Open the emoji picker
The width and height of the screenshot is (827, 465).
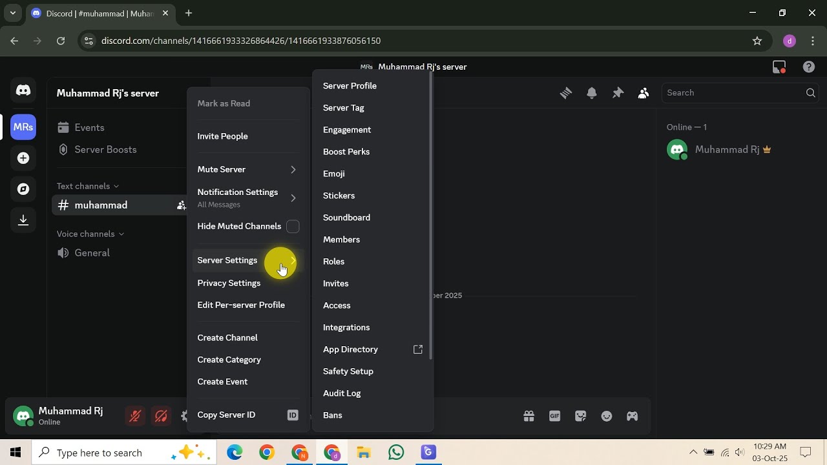(607, 416)
